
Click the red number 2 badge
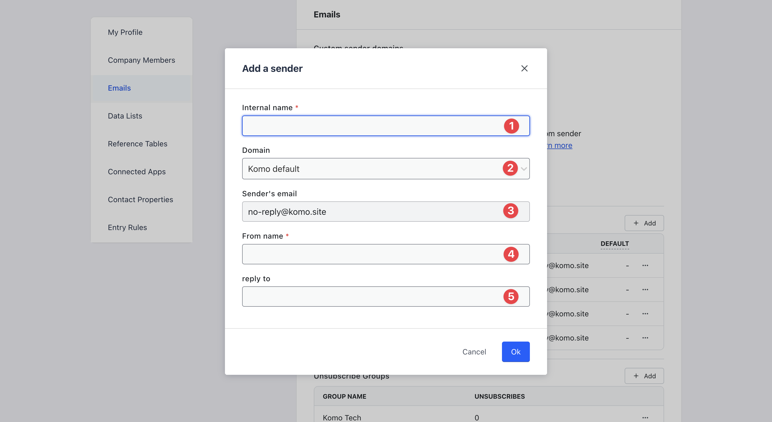tap(510, 168)
